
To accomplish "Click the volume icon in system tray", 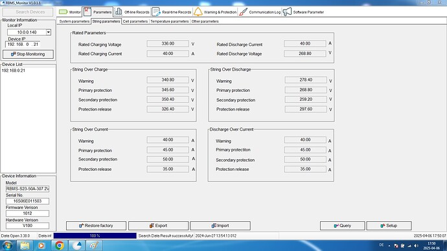I will (416, 246).
